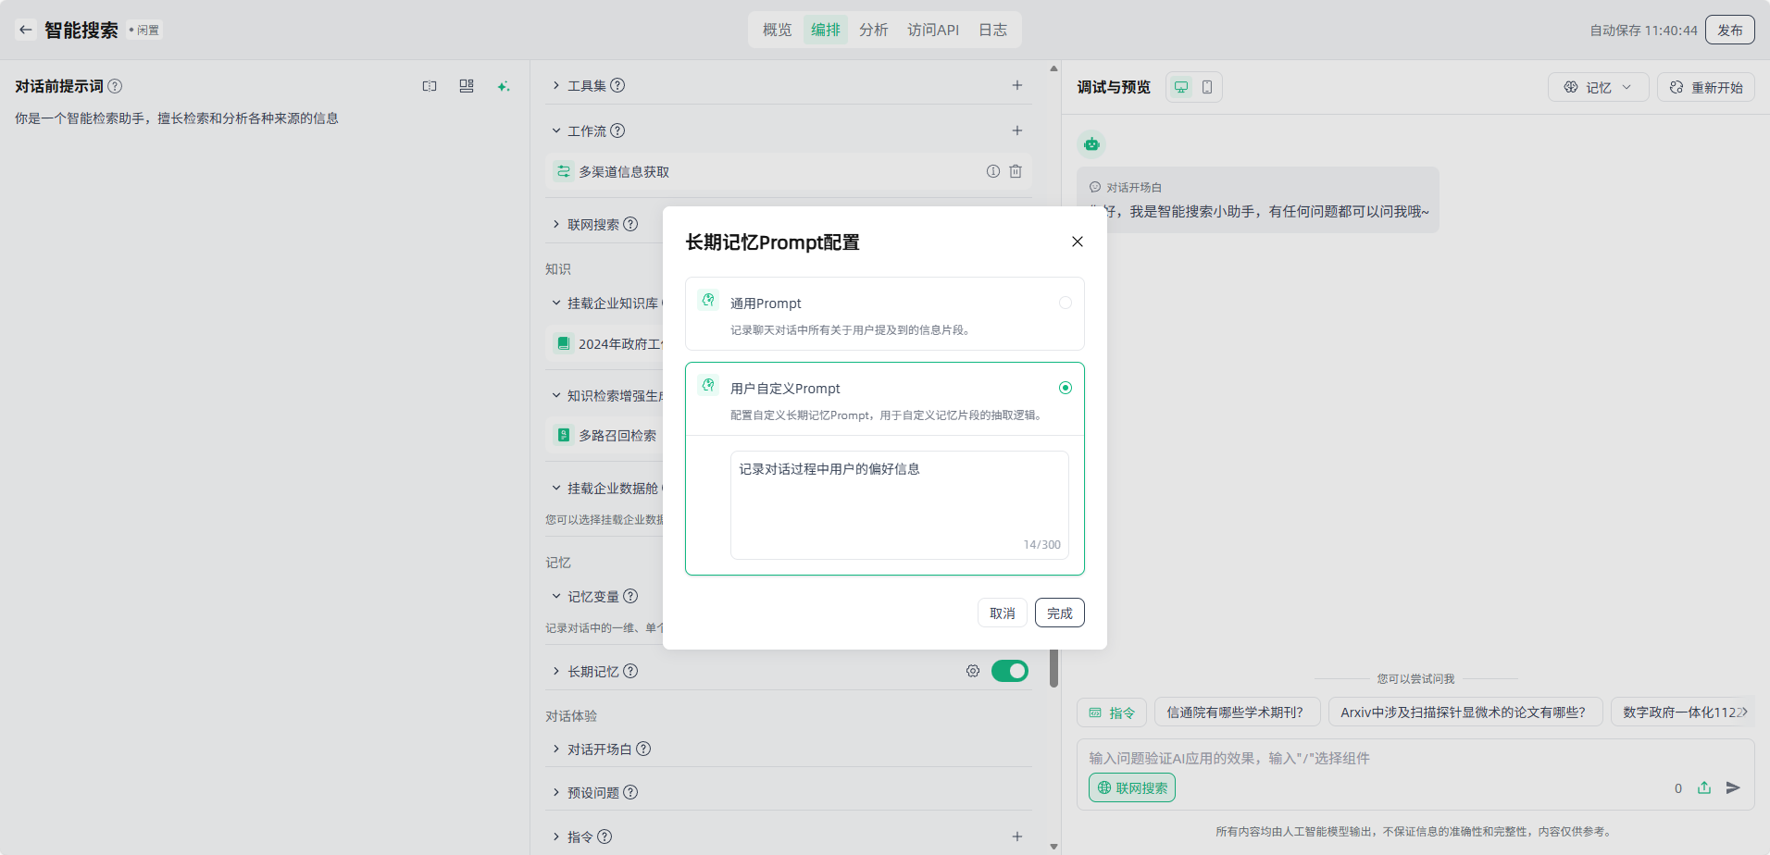This screenshot has width=1770, height=855.
Task: Expand the 对话开场白 section
Action: (601, 749)
